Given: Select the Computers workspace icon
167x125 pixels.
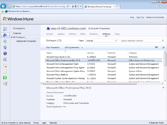Looking at the screenshot, I should click(x=5, y=35).
